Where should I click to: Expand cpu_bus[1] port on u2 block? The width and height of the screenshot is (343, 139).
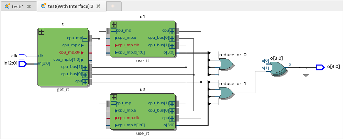tap(172, 104)
